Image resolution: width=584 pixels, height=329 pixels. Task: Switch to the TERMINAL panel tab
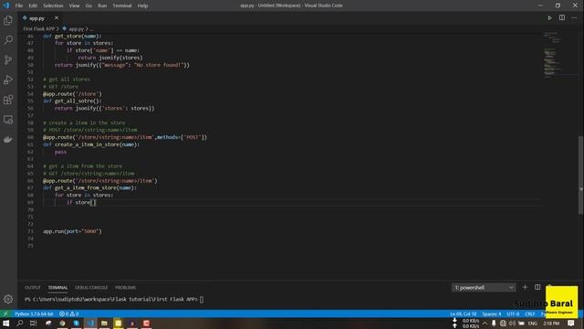(x=57, y=288)
